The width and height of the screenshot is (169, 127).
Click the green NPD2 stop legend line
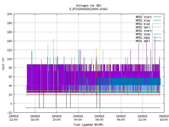(x=157, y=20)
